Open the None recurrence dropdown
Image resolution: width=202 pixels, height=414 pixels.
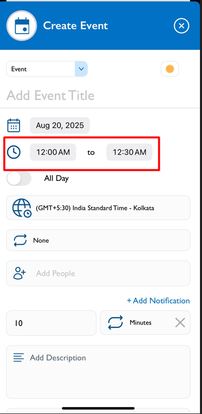98,240
